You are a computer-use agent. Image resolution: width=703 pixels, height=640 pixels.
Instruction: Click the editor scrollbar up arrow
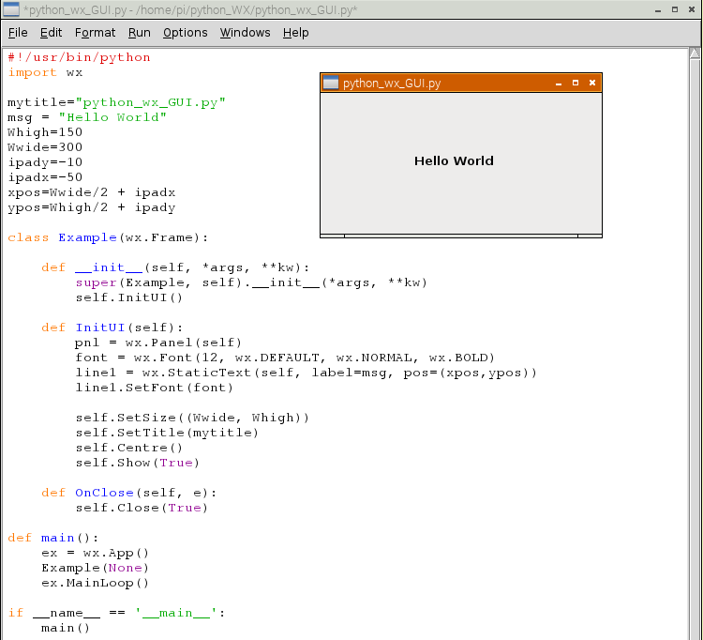(695, 53)
